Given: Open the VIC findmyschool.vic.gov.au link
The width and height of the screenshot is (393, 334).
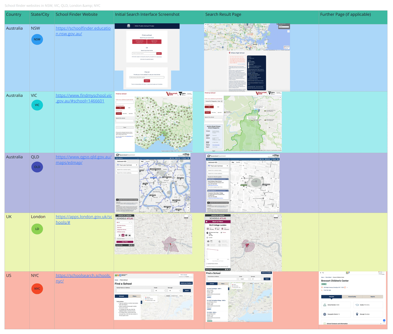Looking at the screenshot, I should click(x=84, y=98).
